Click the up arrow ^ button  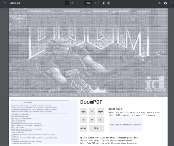(92, 111)
